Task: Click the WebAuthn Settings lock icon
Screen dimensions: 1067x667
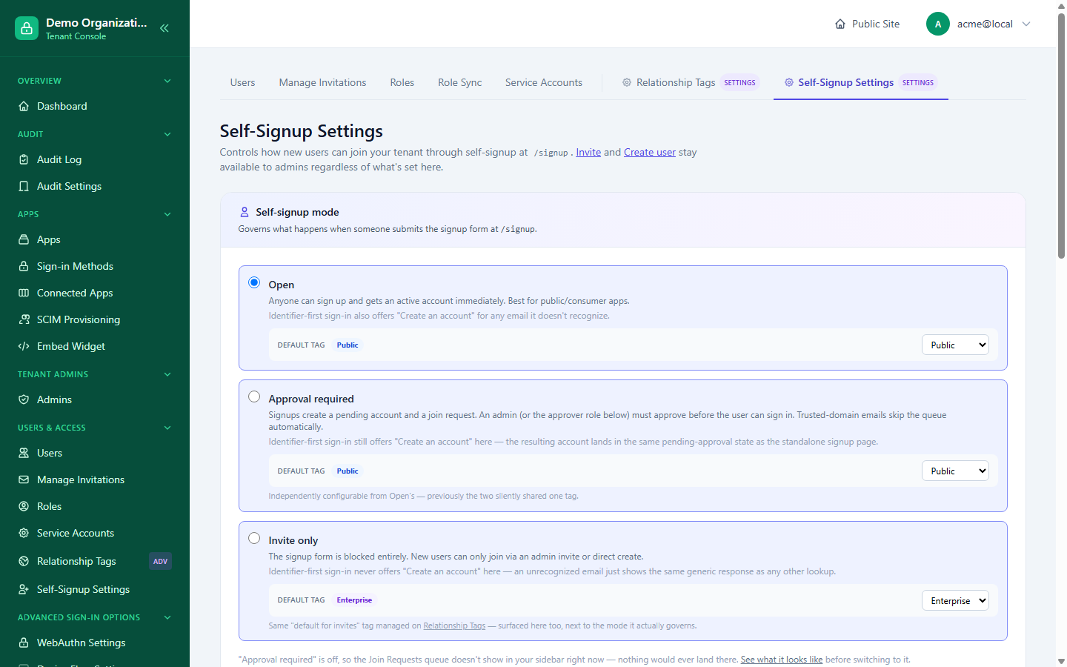Action: pyautogui.click(x=24, y=643)
